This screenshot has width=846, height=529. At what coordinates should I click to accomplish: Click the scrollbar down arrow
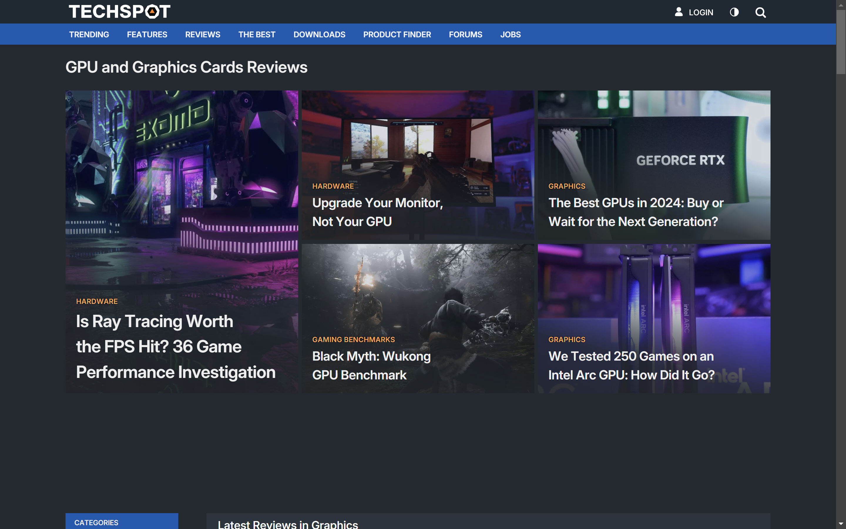pos(841,524)
